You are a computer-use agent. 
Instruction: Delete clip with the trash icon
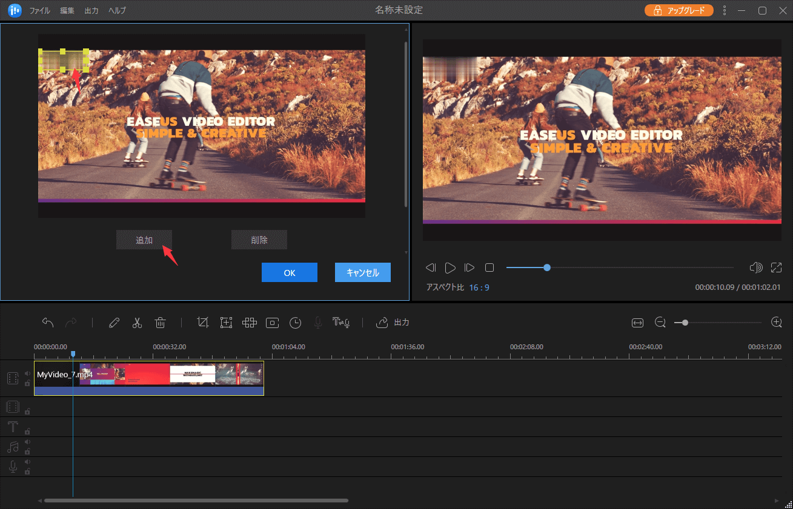160,323
